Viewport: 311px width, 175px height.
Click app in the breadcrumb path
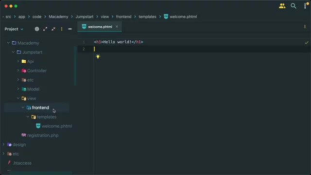22,17
